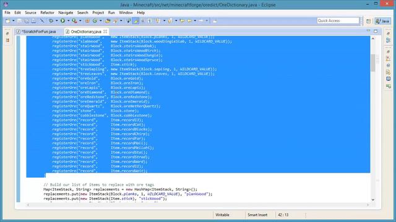Click the Console view icon in right trim
The width and height of the screenshot is (396, 222).
(x=388, y=79)
